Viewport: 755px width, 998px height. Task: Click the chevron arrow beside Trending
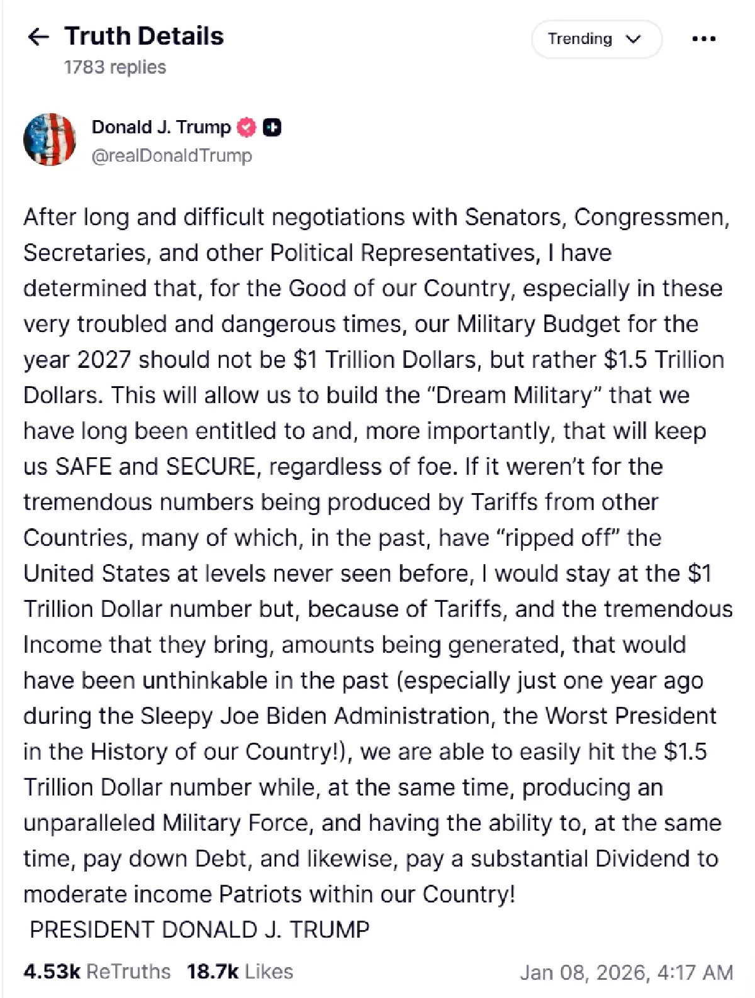coord(633,39)
